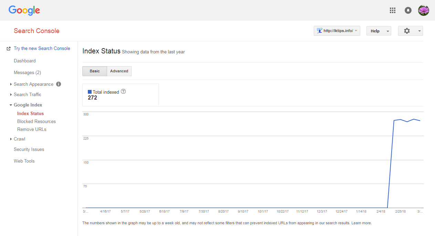Click the blue Total indexed color swatch
This screenshot has width=435, height=236.
90,92
